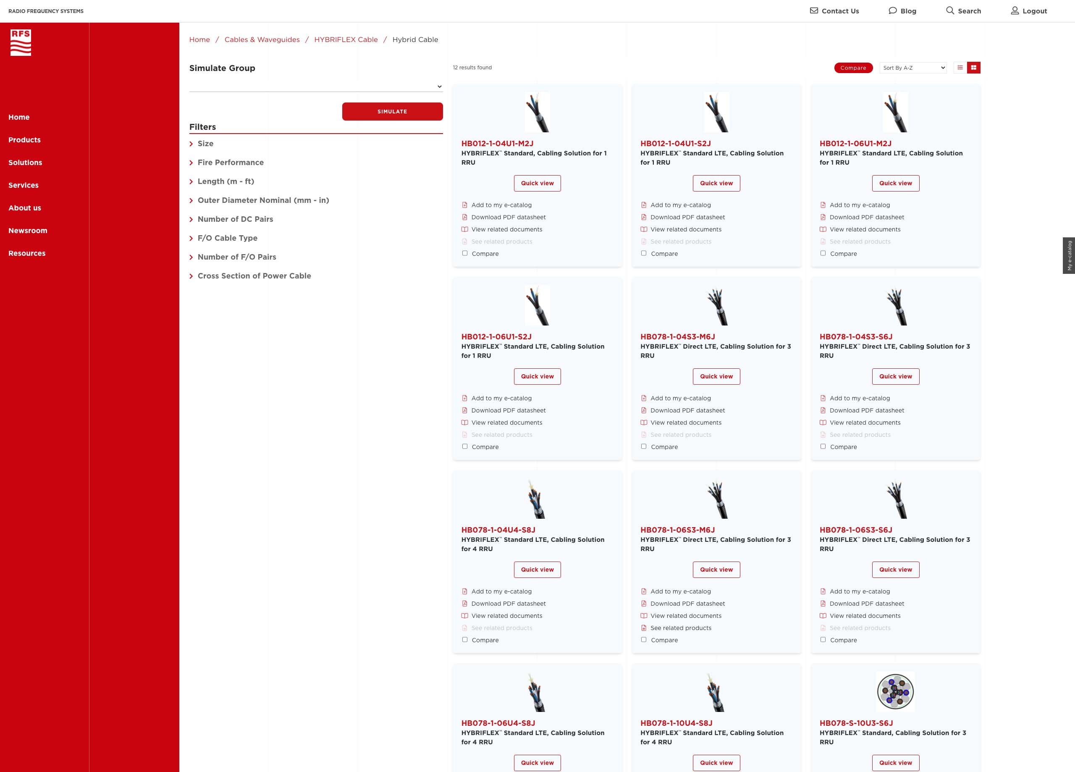This screenshot has width=1075, height=772.
Task: Click related documents icon for HB078-1-04U4-S8J
Action: coord(464,616)
